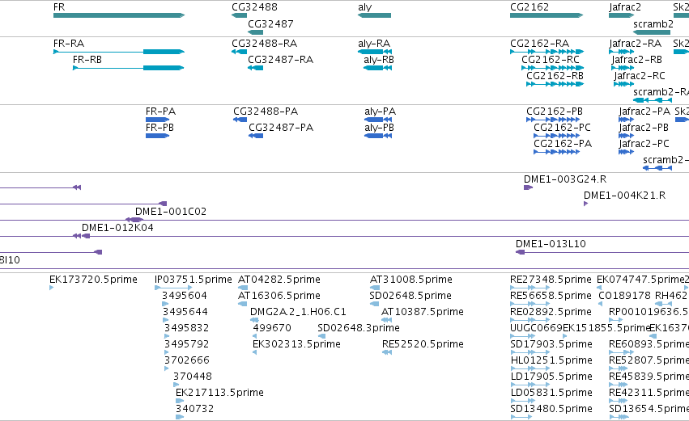Click protein FR-PB
This screenshot has width=689, height=421.
(x=159, y=128)
